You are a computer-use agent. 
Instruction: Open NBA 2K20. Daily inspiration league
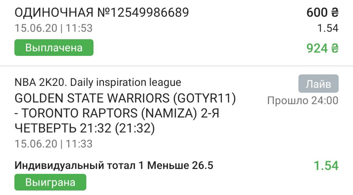tap(98, 82)
